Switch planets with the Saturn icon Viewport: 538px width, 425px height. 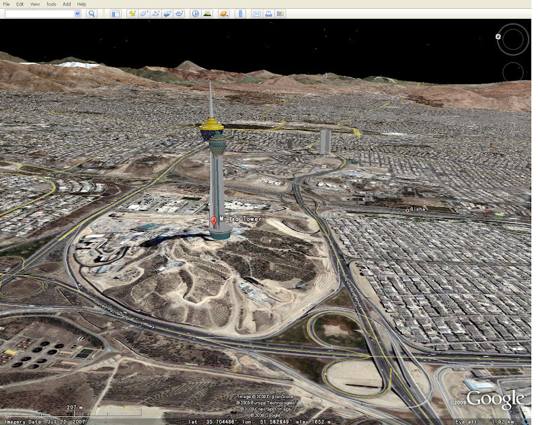[x=224, y=13]
